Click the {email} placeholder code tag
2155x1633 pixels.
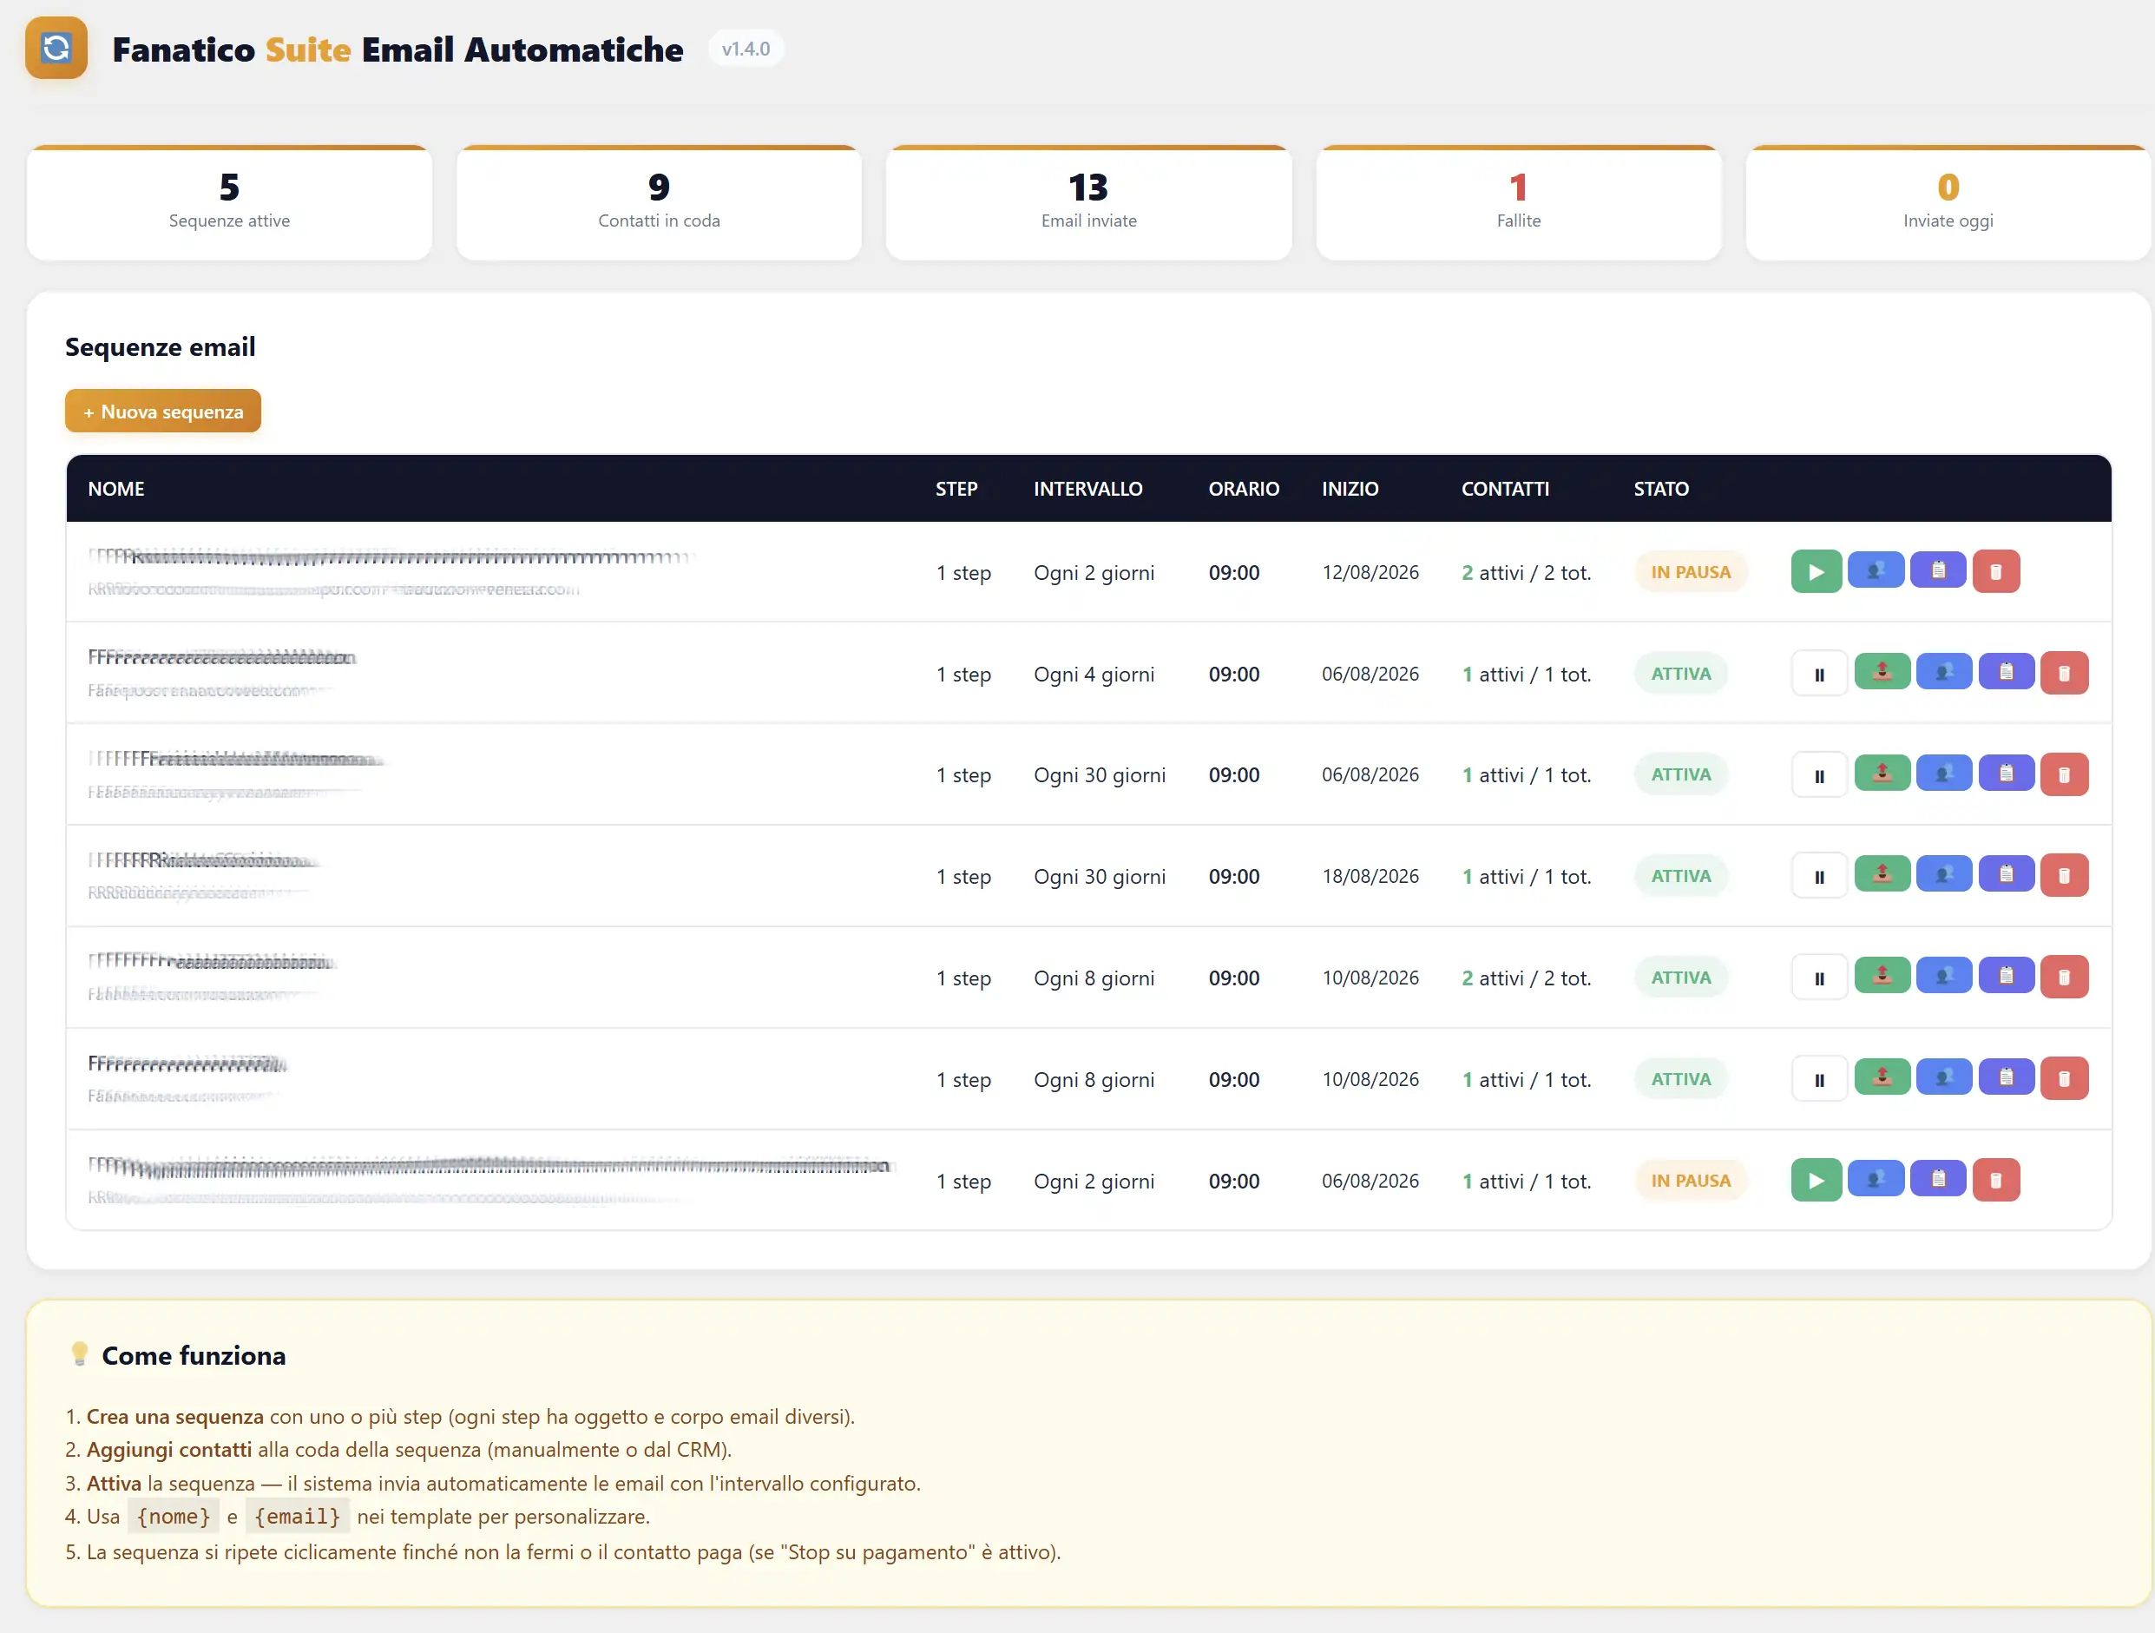297,1517
